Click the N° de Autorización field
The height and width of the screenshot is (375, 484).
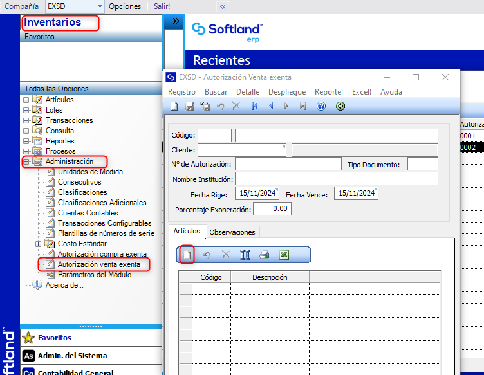[x=288, y=164]
